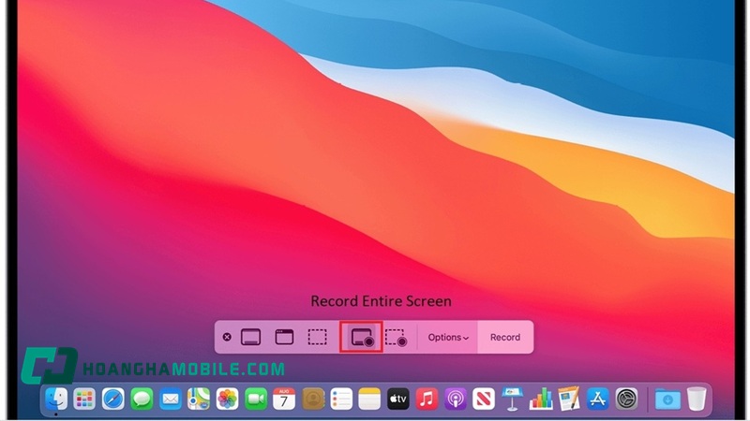
Task: Select Capture Selected Portion icon
Action: click(x=318, y=337)
